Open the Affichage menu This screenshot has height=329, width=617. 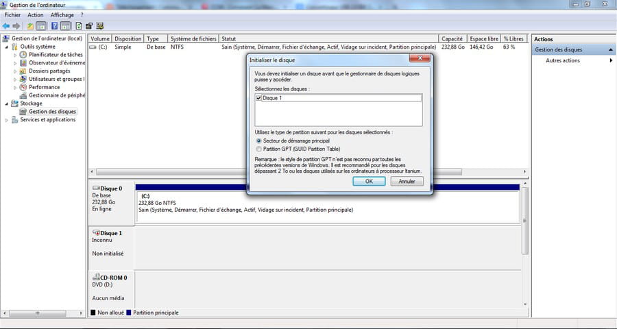point(62,15)
